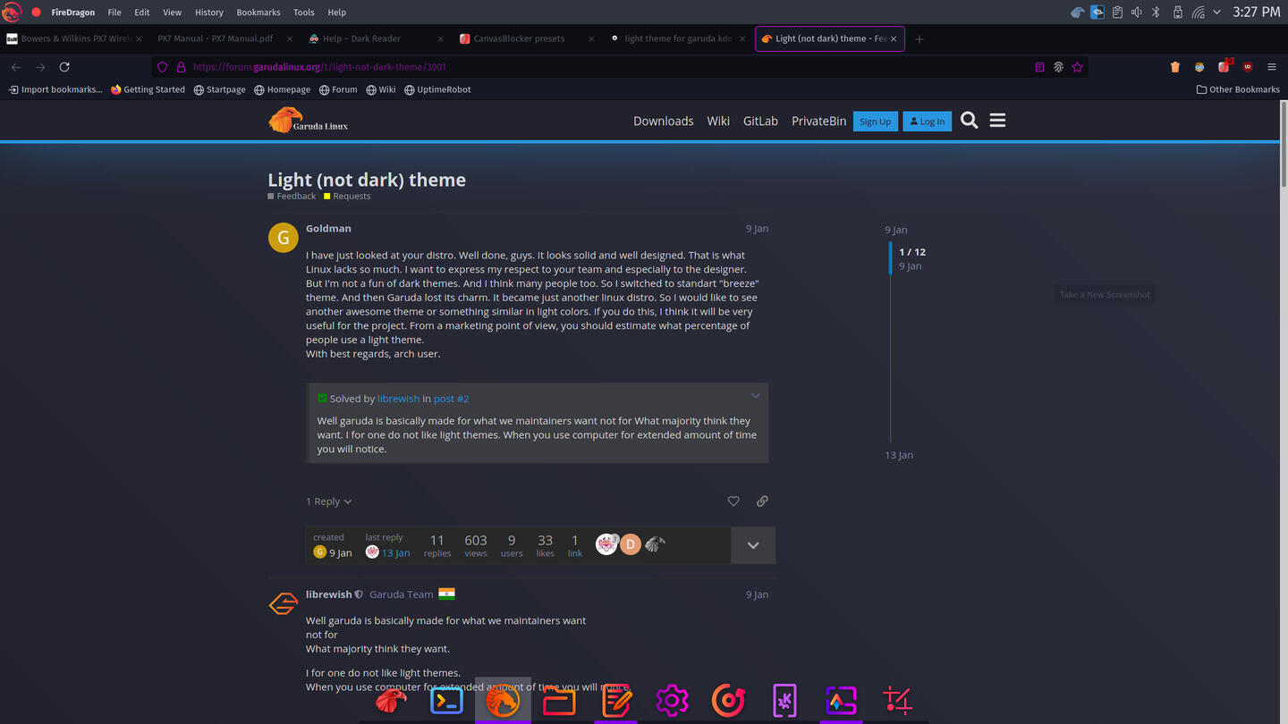
Task: Open the Getting Started bookmark
Action: 148,89
